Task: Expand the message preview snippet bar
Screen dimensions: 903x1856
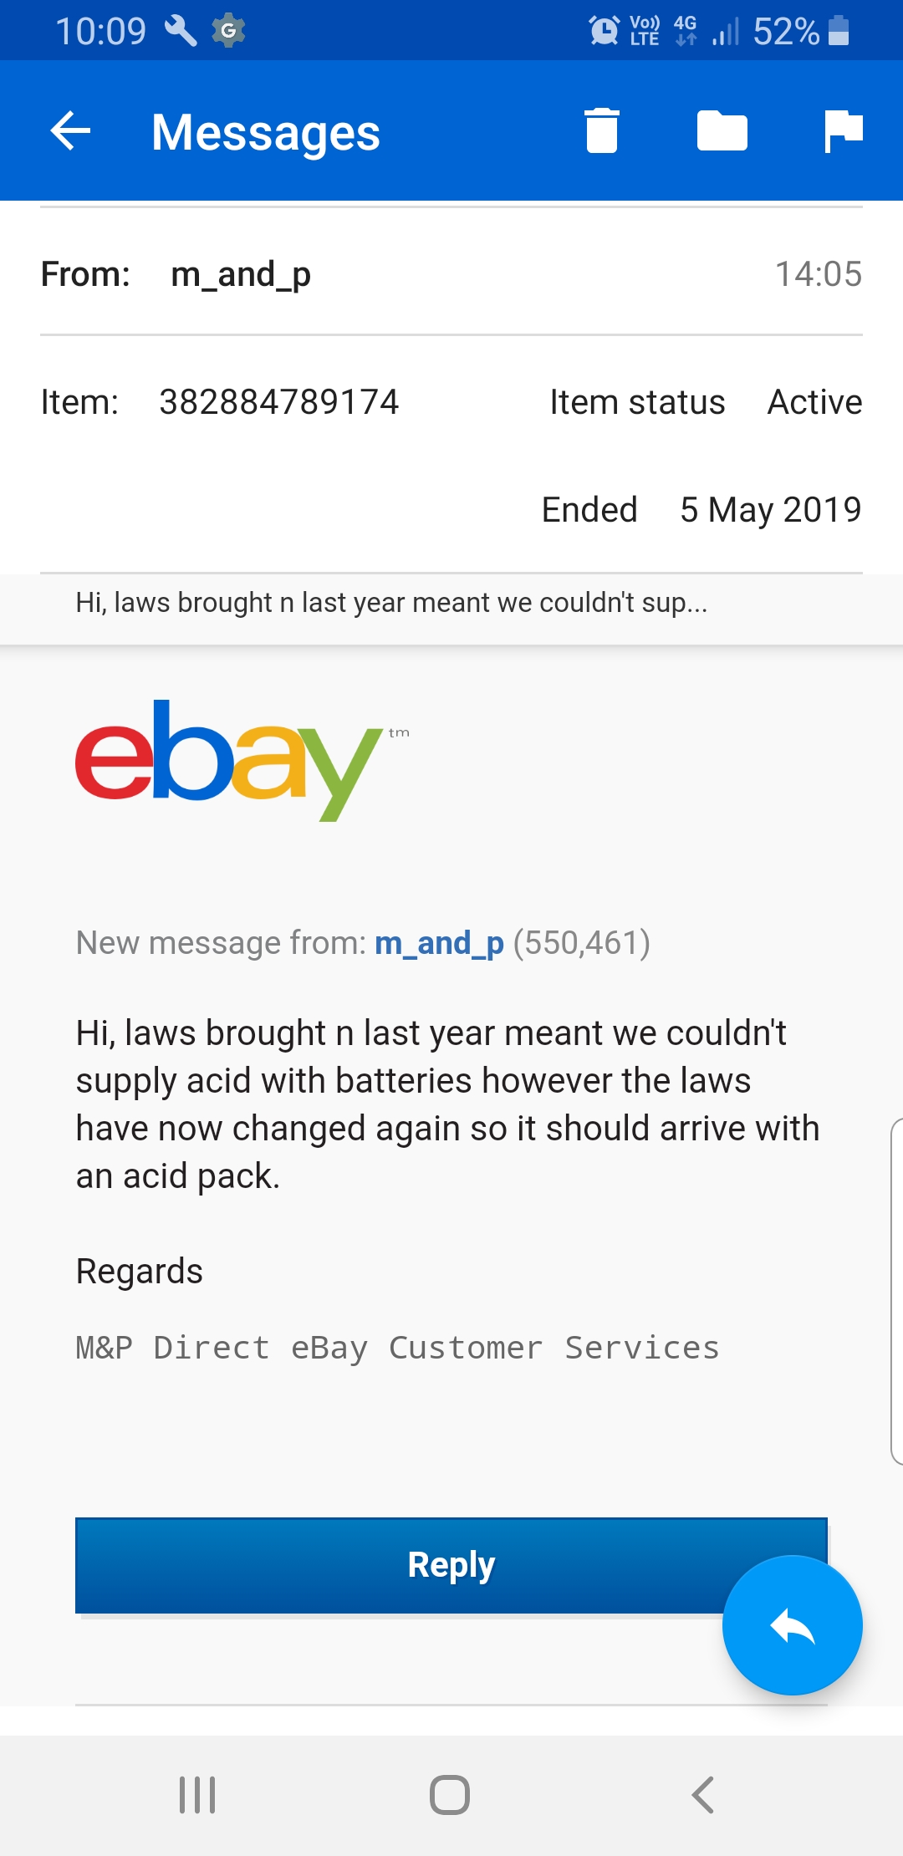Action: 391,603
